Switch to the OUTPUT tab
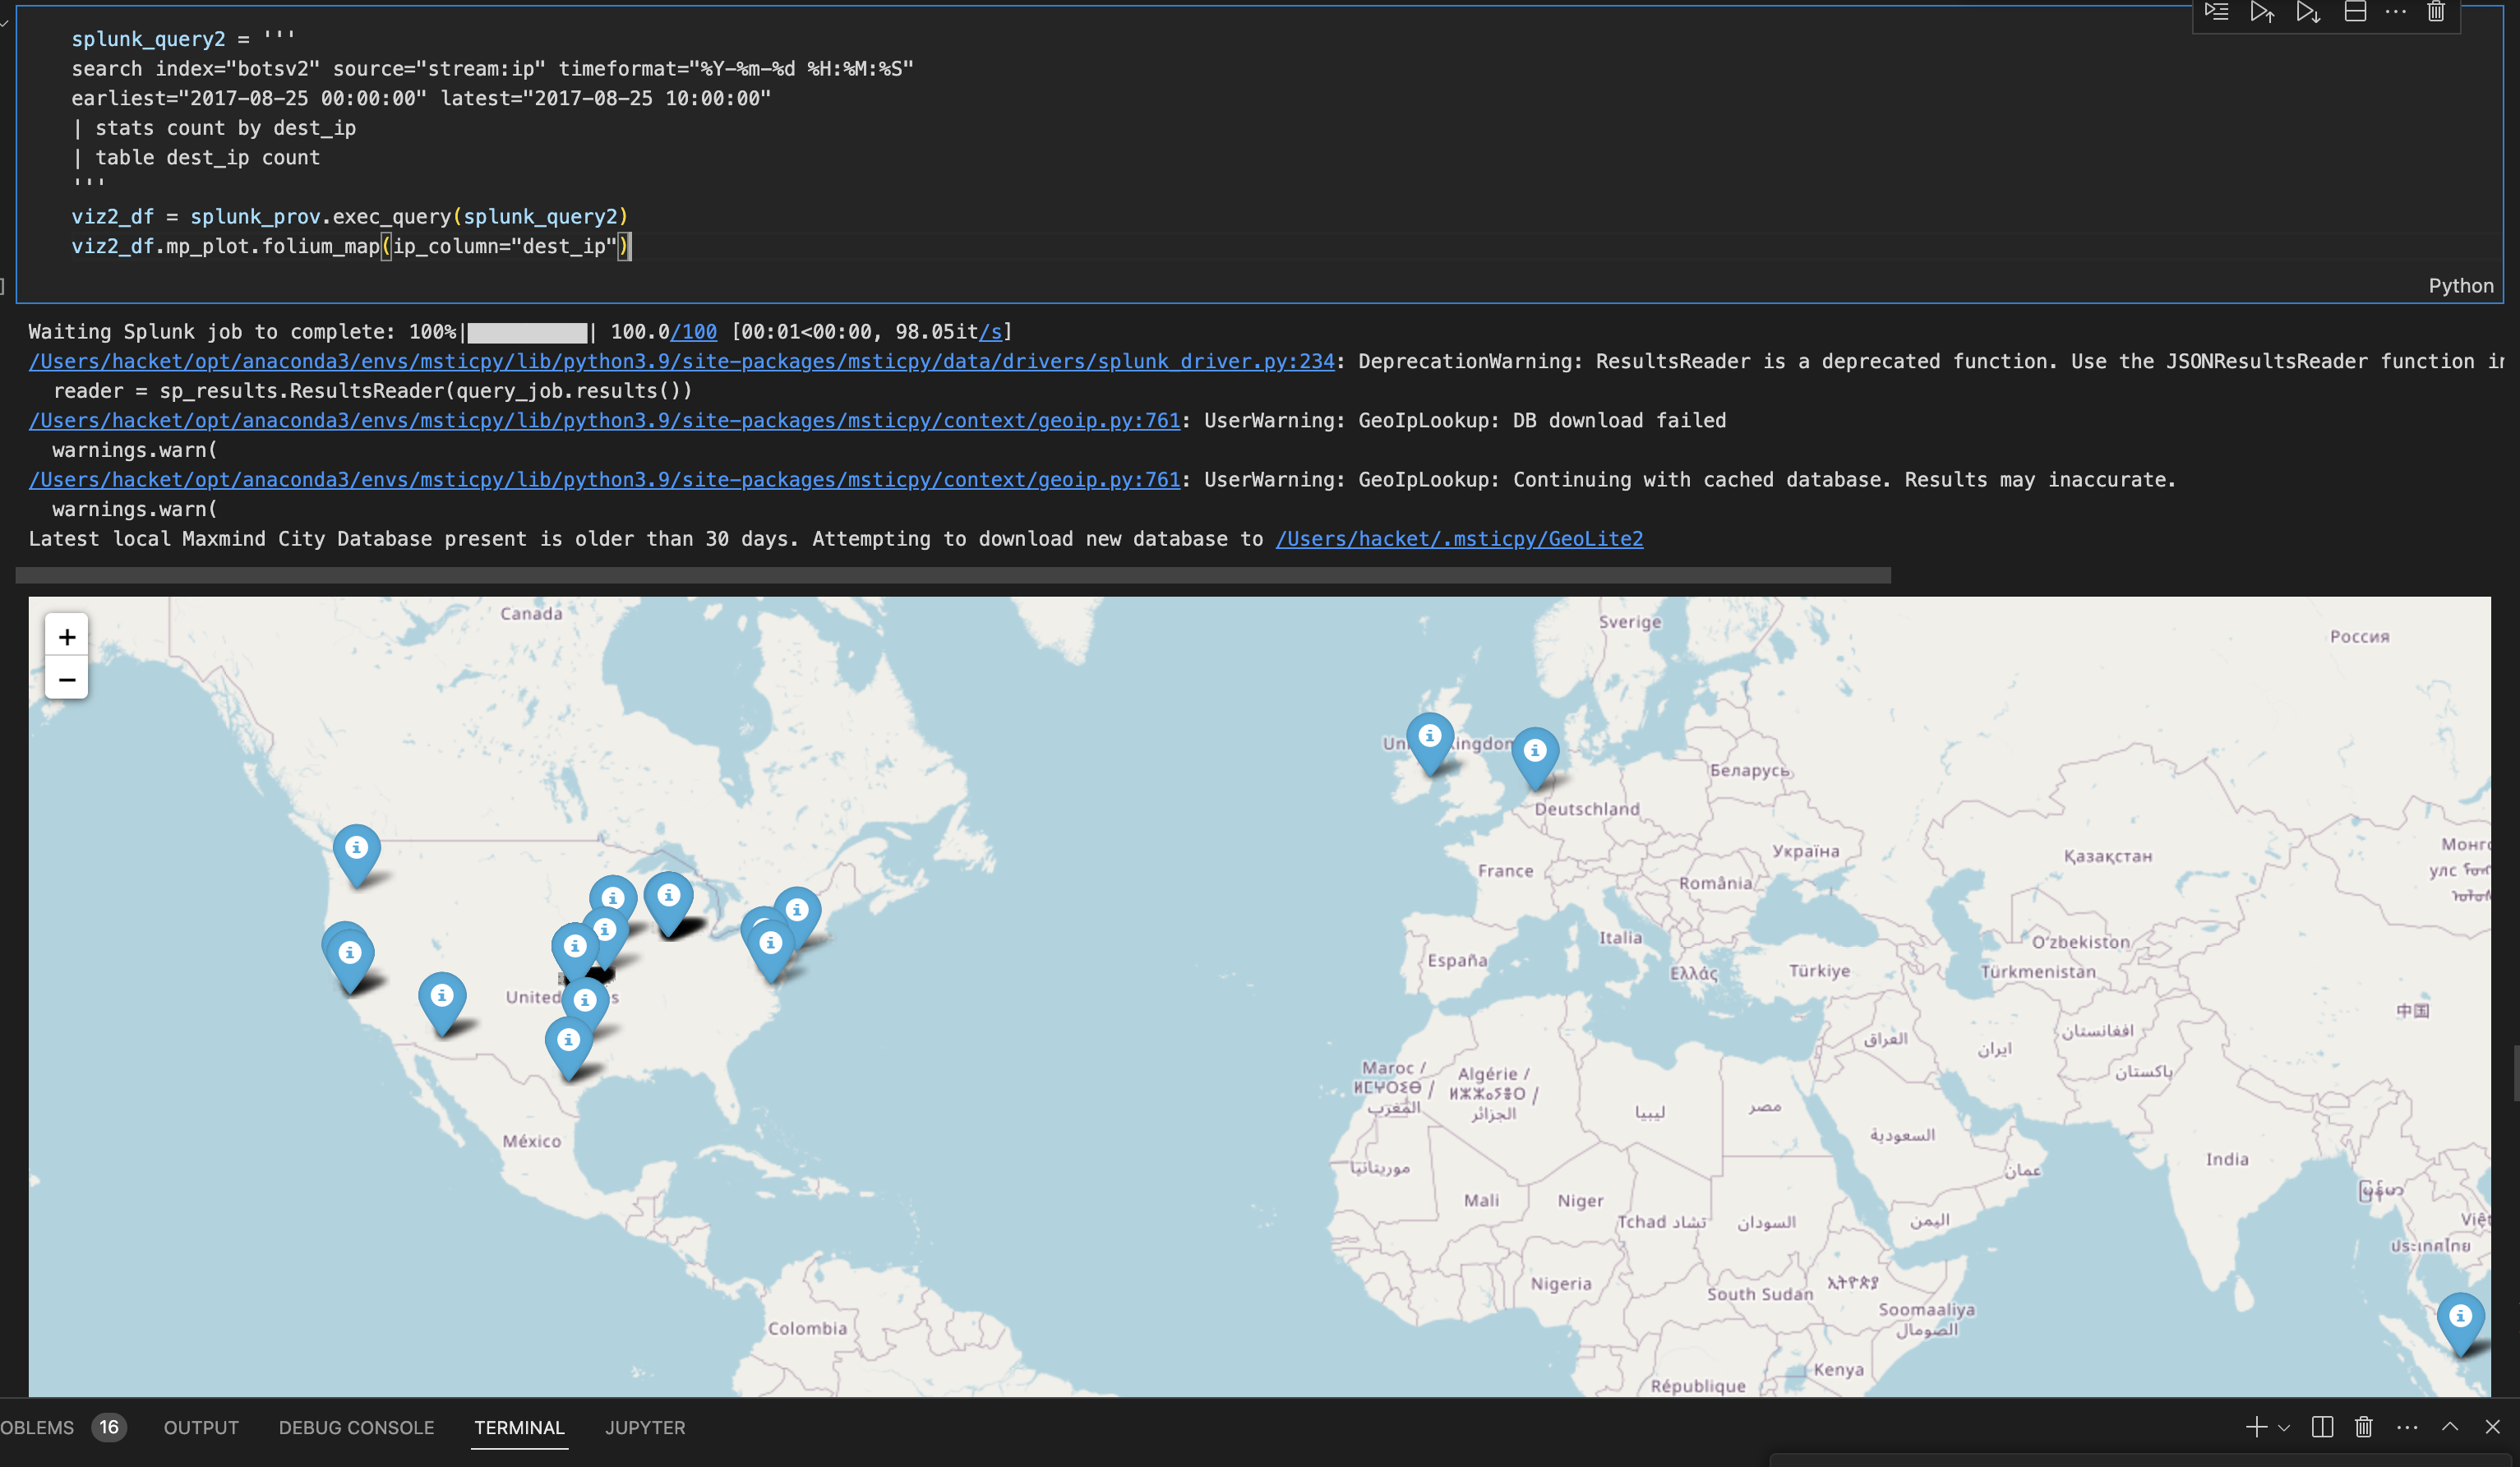This screenshot has width=2520, height=1467. 201,1427
